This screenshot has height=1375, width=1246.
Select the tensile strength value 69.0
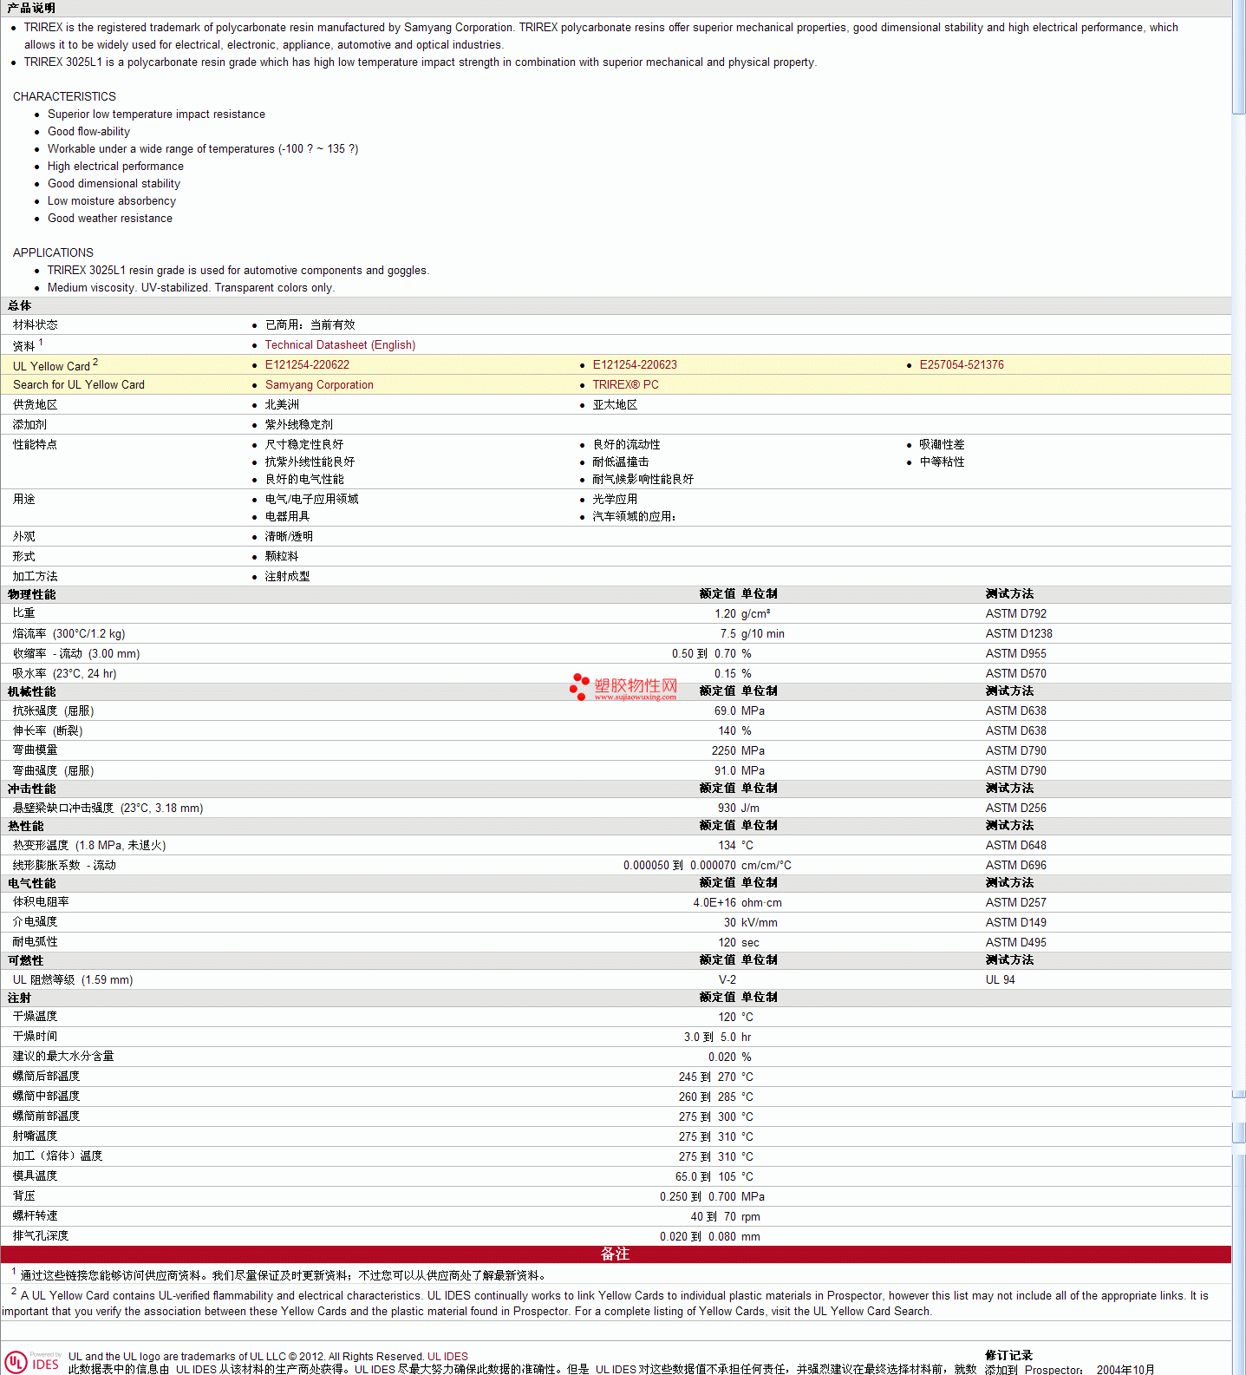pyautogui.click(x=726, y=711)
